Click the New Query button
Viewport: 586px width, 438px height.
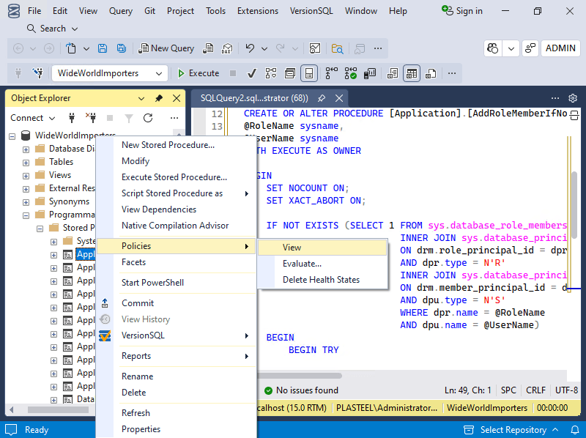(x=166, y=48)
